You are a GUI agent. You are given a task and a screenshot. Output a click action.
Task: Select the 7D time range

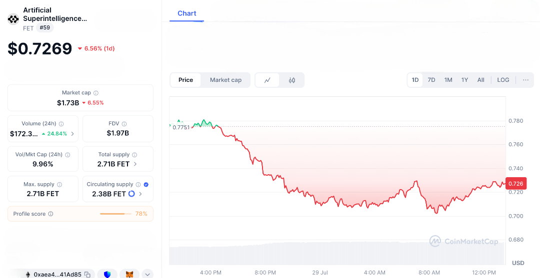tap(431, 80)
